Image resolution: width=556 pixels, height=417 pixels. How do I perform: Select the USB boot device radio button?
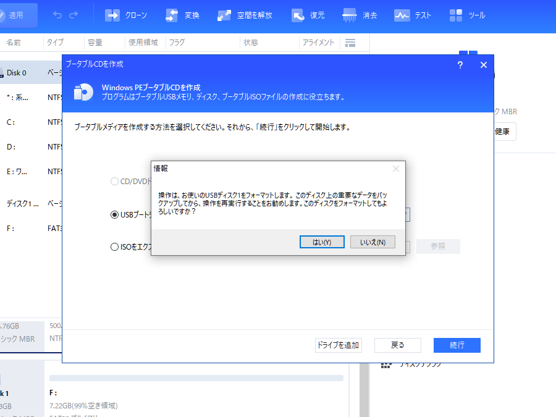click(x=114, y=214)
